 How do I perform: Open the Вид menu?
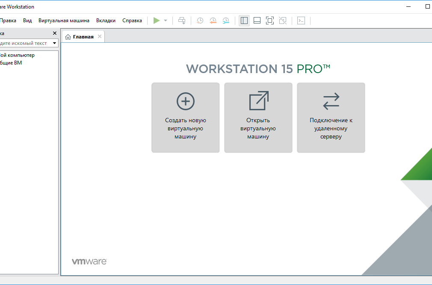pos(27,21)
